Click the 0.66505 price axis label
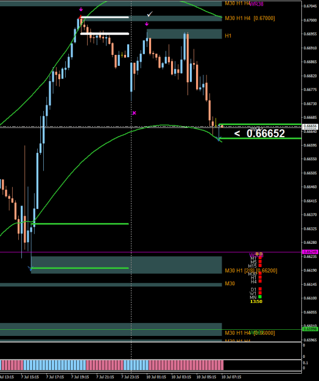 (x=310, y=173)
